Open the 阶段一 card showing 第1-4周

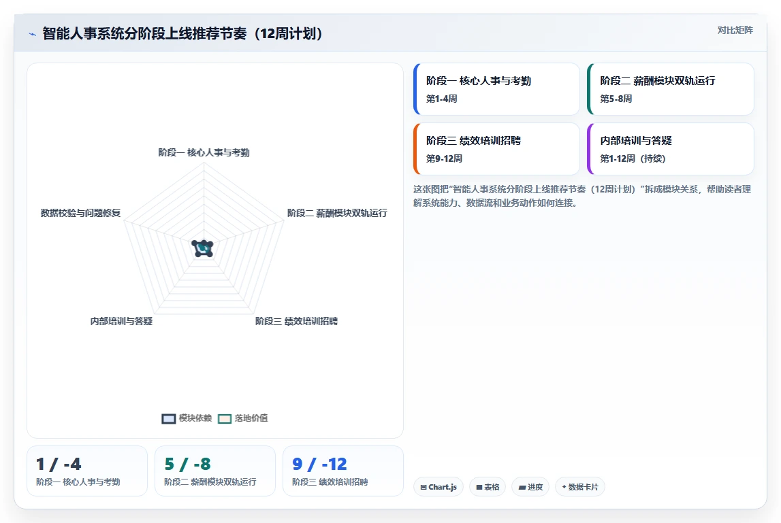[496, 89]
